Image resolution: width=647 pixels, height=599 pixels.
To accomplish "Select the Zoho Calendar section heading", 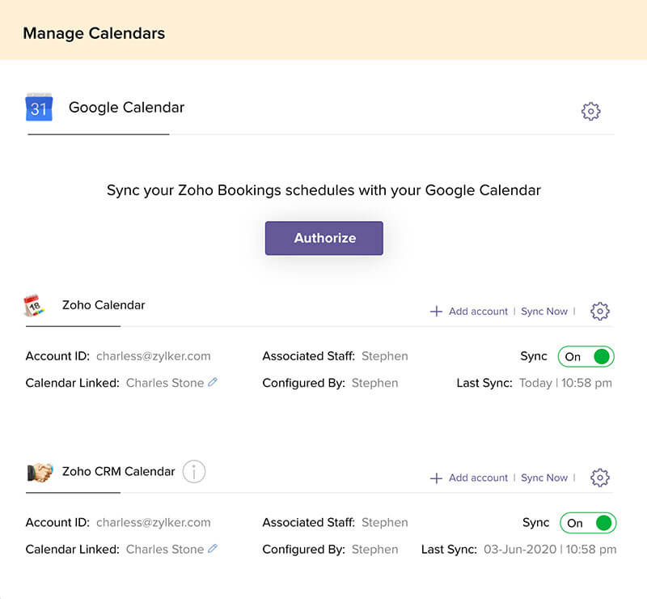I will pyautogui.click(x=104, y=305).
